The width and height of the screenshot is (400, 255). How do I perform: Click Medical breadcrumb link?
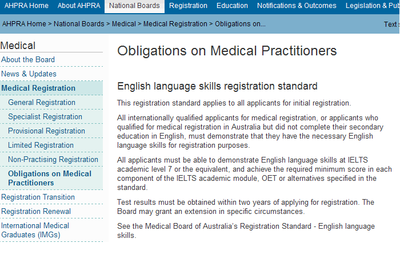tap(124, 24)
